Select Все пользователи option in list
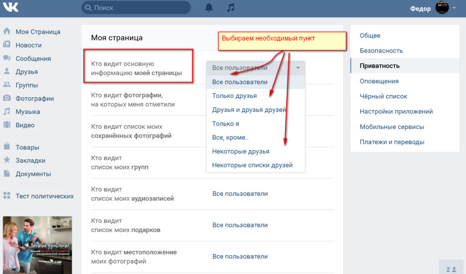This screenshot has width=466, height=274. click(x=256, y=82)
